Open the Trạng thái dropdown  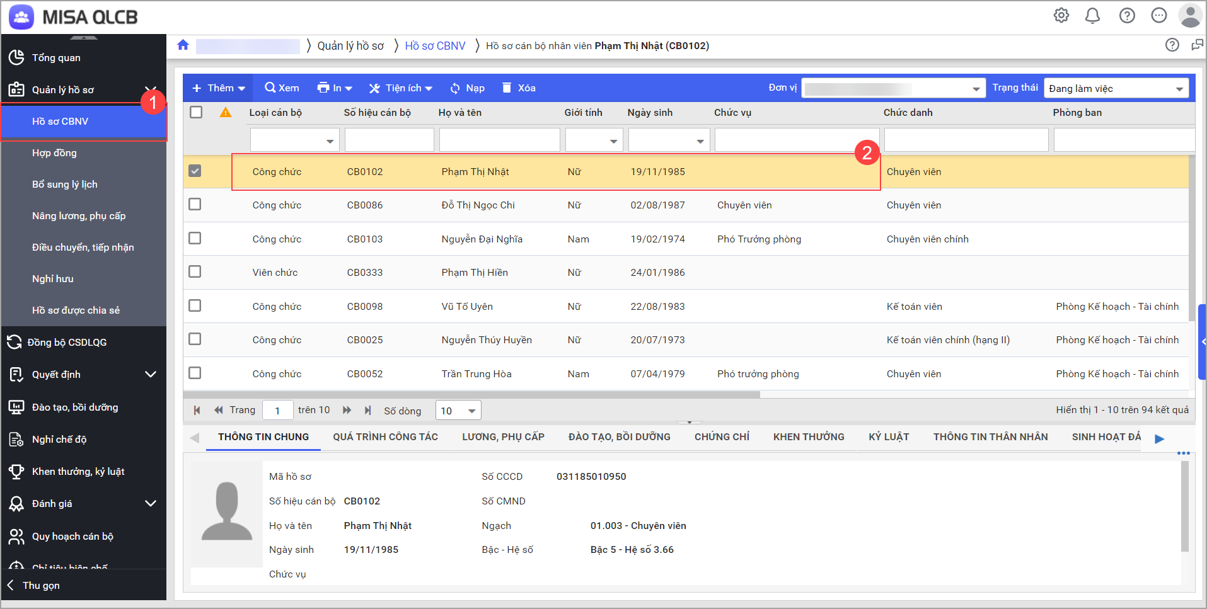tap(1116, 89)
